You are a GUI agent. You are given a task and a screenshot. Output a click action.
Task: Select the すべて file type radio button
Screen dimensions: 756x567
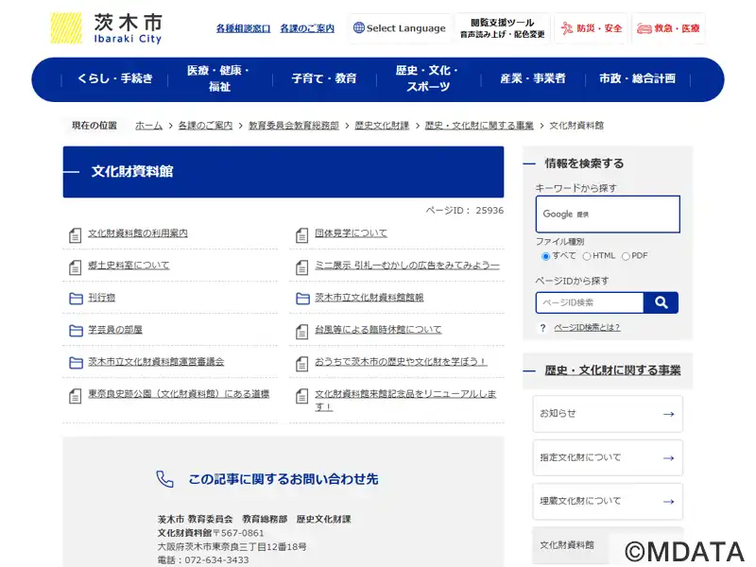545,256
